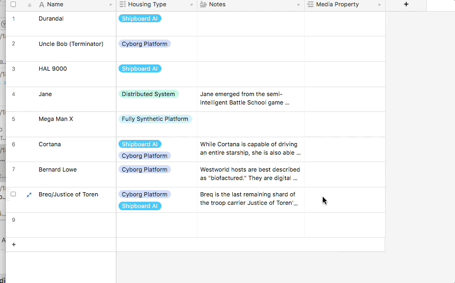Viewport: 455px width, 283px height.
Task: Click the Media Property cell for Cortana
Action: [345, 149]
